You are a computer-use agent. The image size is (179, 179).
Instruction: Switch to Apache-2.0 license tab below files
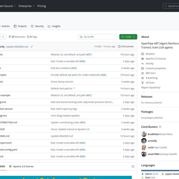(21, 166)
